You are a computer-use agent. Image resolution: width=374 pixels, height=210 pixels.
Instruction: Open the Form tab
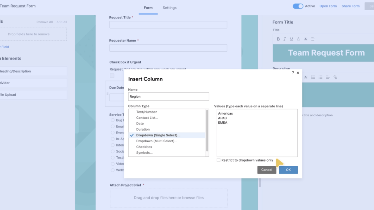(x=148, y=8)
